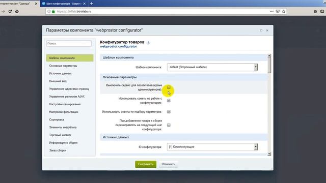The width and height of the screenshot is (326, 183).
Task: Maximize the component parameters dialog
Action: tap(261, 30)
